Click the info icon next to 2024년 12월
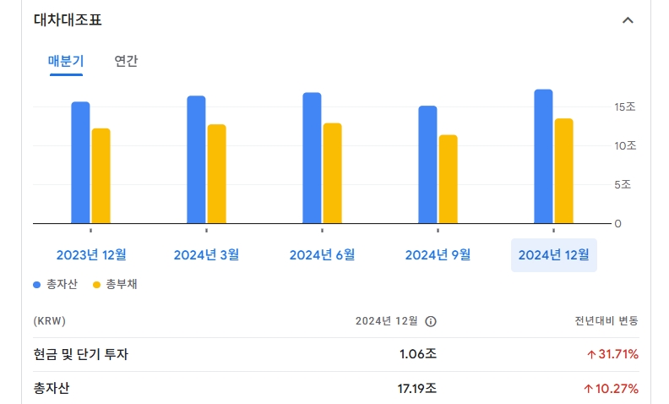669x404 pixels. (x=431, y=321)
